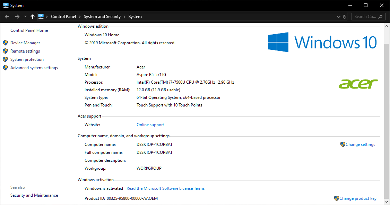The width and height of the screenshot is (390, 205).
Task: Go back using the back arrow
Action: coord(7,17)
